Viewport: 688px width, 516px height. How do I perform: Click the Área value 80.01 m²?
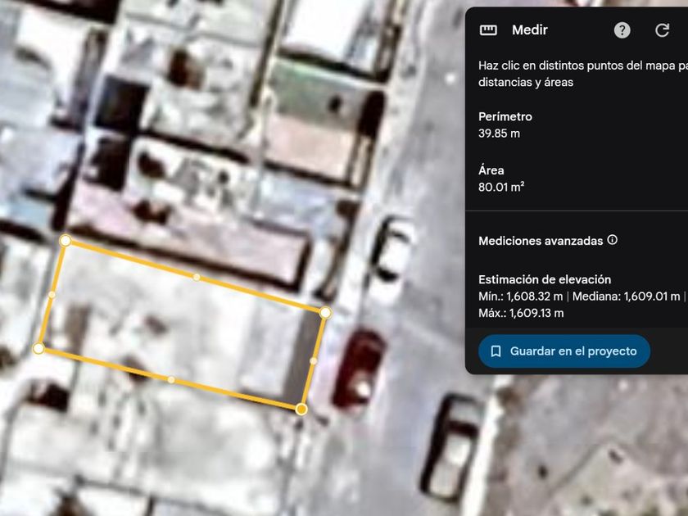point(501,187)
